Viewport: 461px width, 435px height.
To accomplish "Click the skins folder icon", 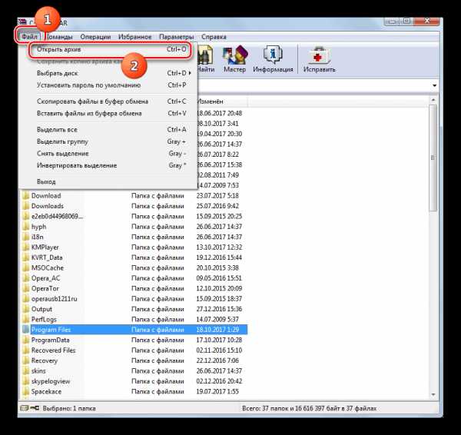I will pos(26,370).
